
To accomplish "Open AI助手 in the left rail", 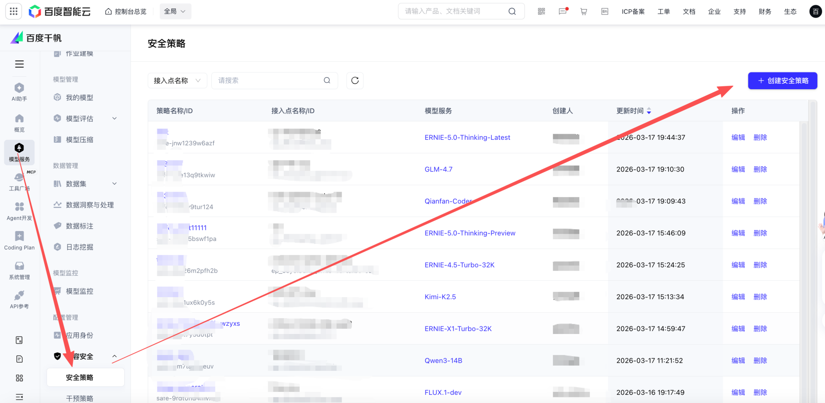I will [x=19, y=92].
